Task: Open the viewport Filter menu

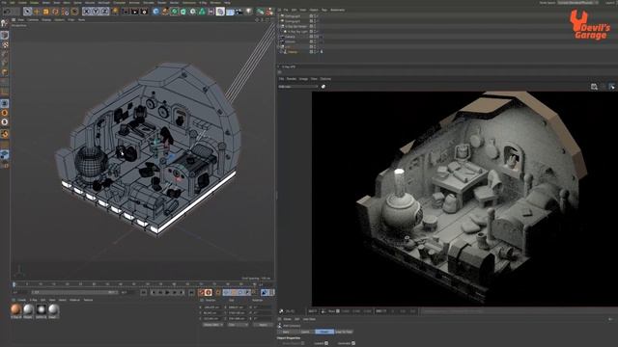Action: click(x=70, y=19)
